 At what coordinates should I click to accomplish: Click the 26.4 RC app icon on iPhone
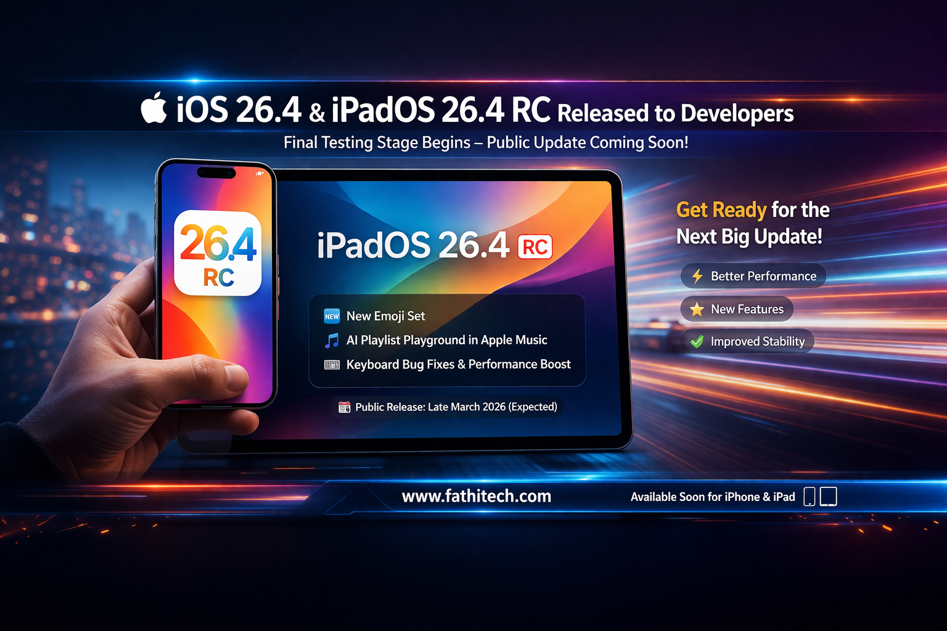(218, 253)
